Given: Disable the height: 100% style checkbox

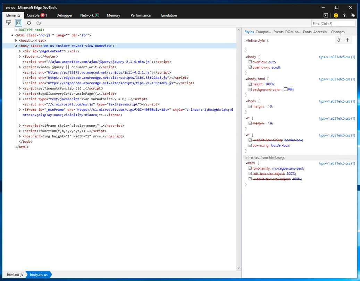Looking at the screenshot, I should tap(250, 84).
